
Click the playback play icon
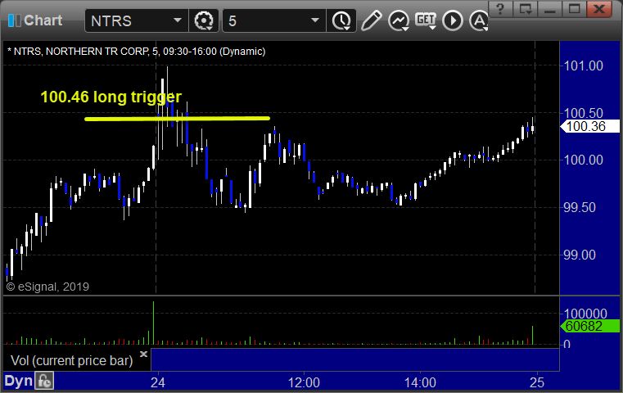tap(453, 20)
